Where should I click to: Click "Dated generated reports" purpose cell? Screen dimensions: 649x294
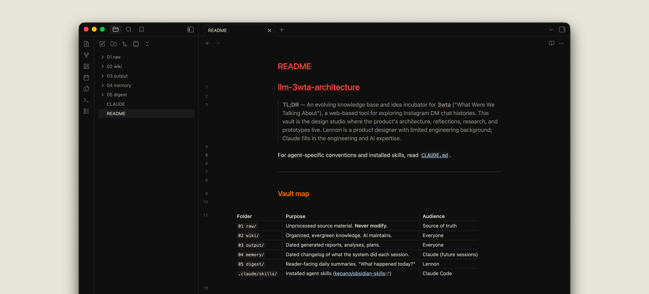(333, 245)
